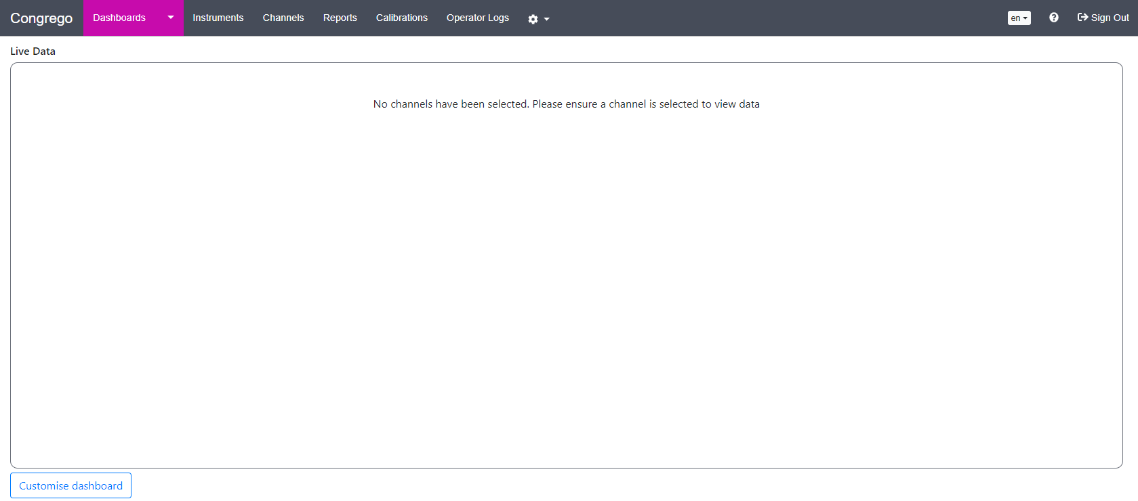Click the 'No channels have been selected' message
This screenshot has width=1138, height=501.
(567, 104)
